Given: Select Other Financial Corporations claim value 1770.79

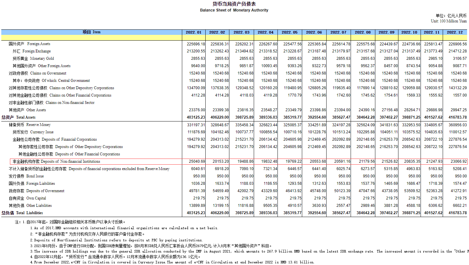Looking at the screenshot, I should [x=294, y=96].
